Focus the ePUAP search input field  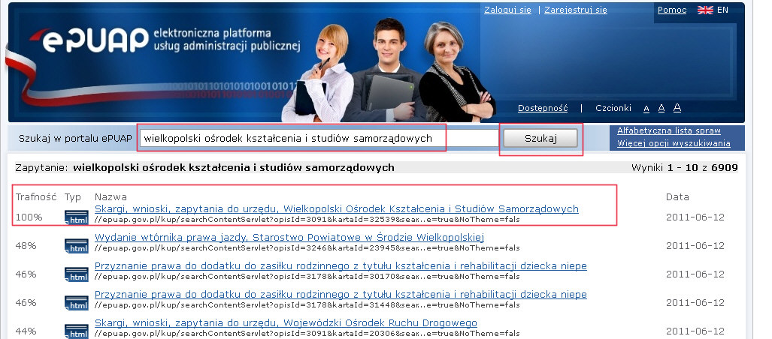(319, 139)
